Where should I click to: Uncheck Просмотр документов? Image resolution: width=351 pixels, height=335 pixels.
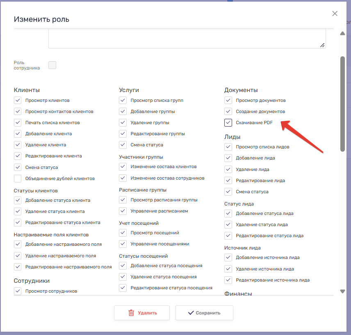tap(228, 100)
